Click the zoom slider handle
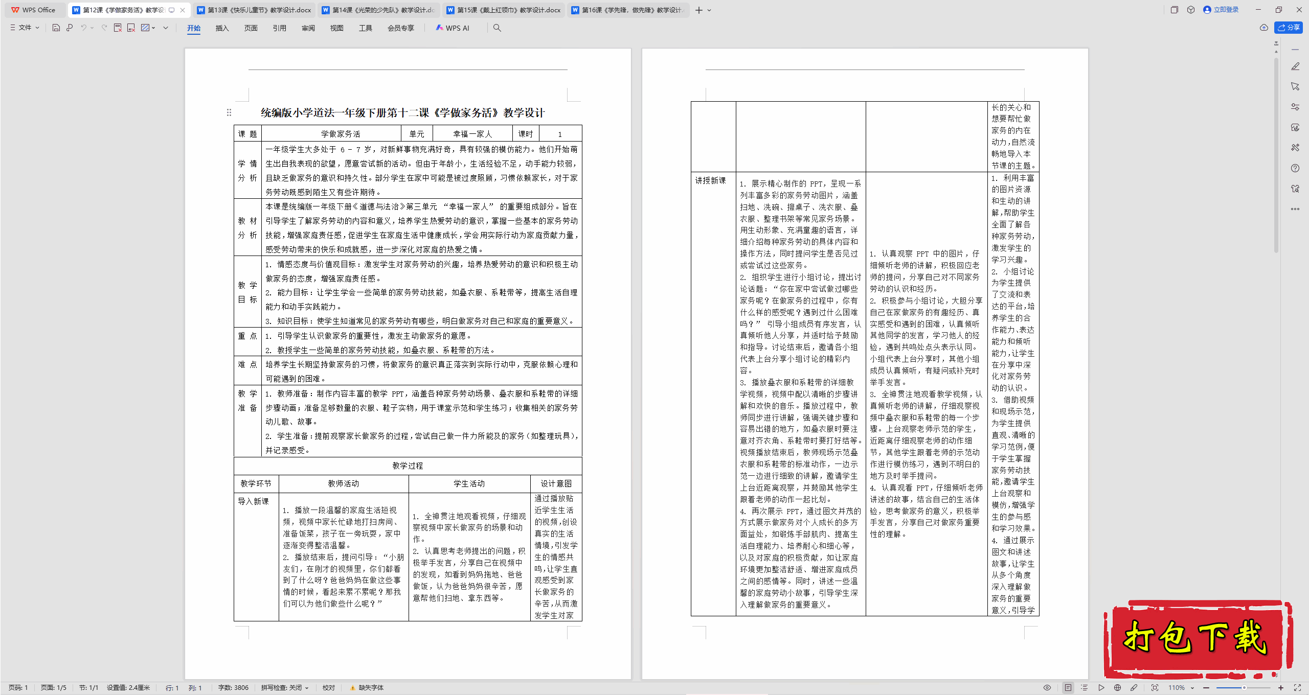 [x=1244, y=688]
